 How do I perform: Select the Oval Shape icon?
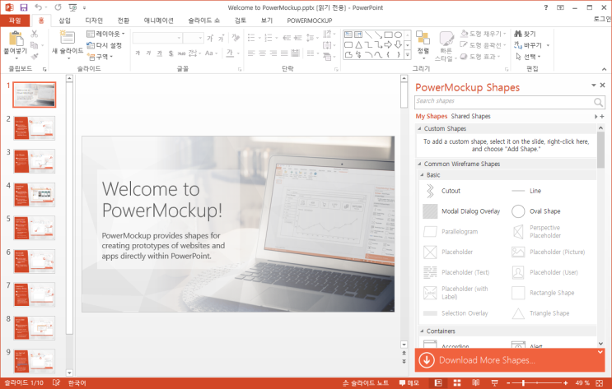[518, 211]
